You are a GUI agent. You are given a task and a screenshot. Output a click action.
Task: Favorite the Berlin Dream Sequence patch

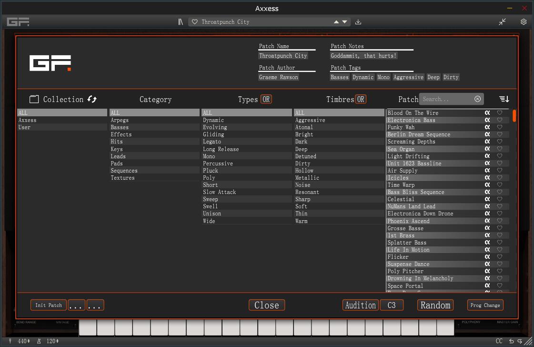point(500,134)
